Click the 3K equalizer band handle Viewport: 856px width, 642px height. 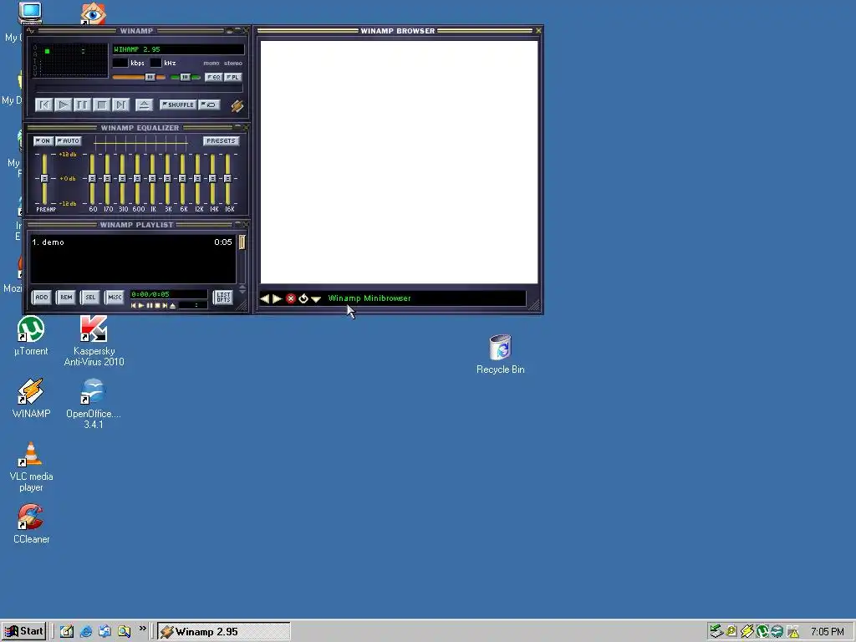click(167, 179)
